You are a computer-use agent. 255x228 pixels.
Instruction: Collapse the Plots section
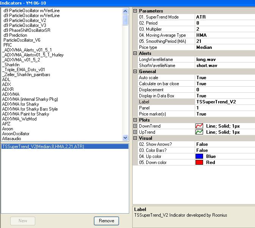click(x=135, y=120)
